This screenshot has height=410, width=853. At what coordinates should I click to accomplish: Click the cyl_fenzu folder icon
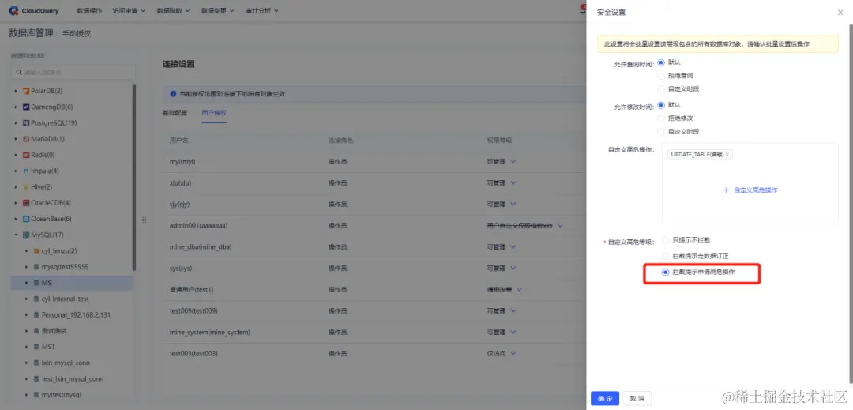pos(36,251)
